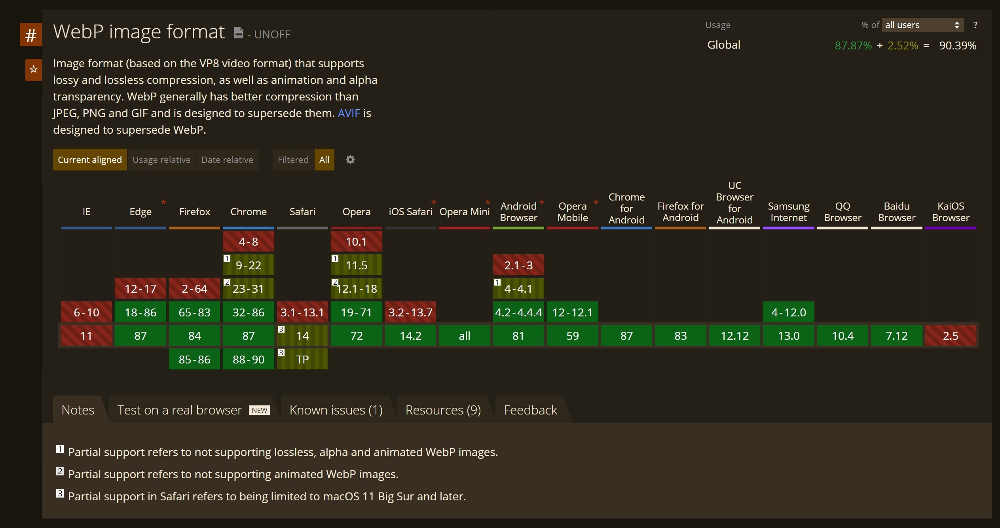Switch to Usage relative view
Image resolution: width=1000 pixels, height=528 pixels.
click(161, 160)
